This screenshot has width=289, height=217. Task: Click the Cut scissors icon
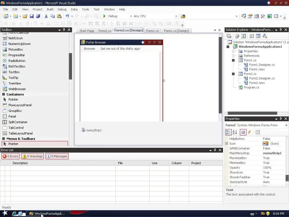pyautogui.click(x=46, y=16)
